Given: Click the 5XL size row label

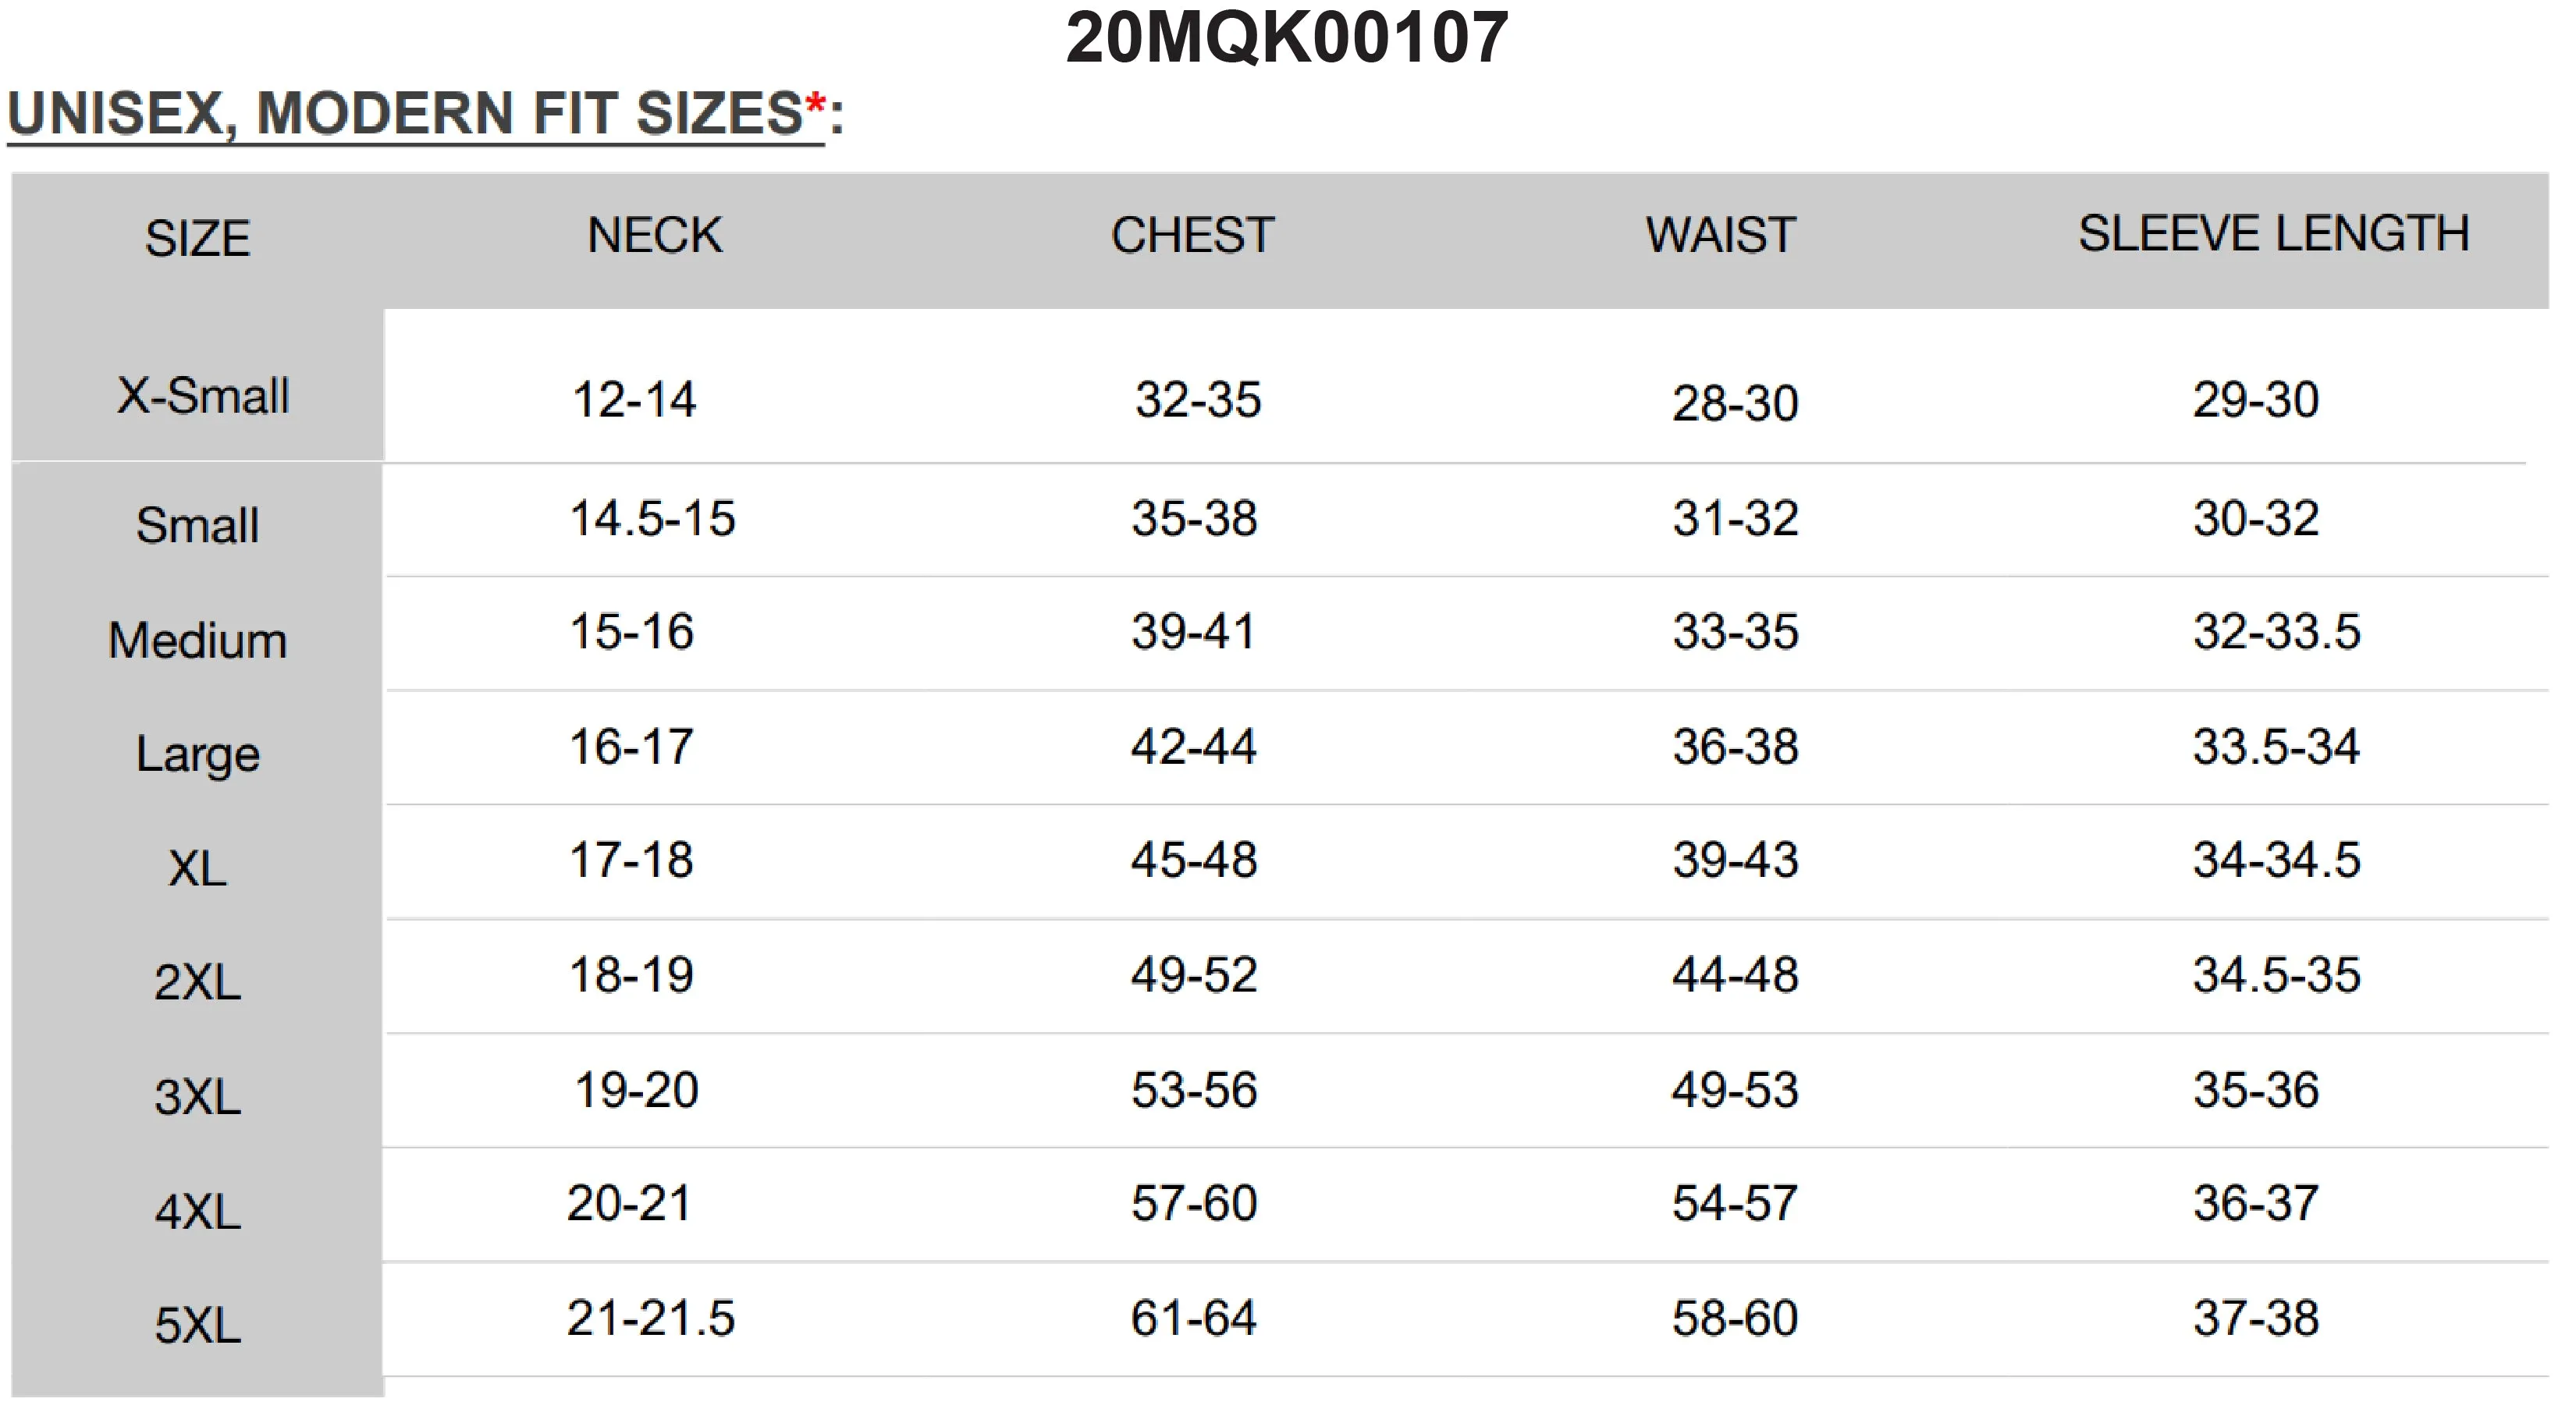Looking at the screenshot, I should 198,1326.
